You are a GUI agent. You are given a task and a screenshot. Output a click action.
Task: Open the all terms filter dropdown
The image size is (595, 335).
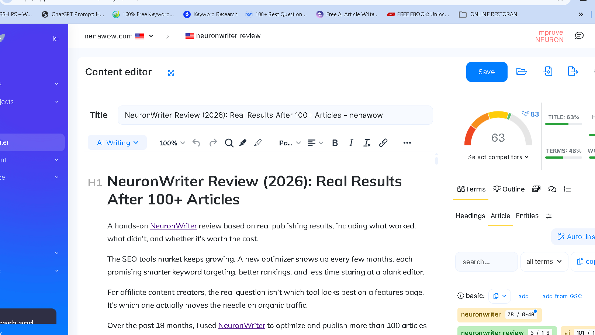(x=544, y=262)
